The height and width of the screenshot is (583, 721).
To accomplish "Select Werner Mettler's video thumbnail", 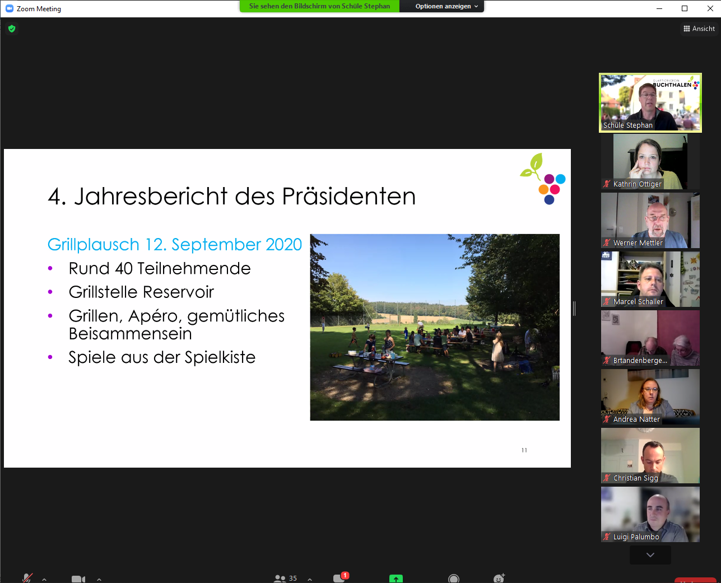I will (650, 220).
